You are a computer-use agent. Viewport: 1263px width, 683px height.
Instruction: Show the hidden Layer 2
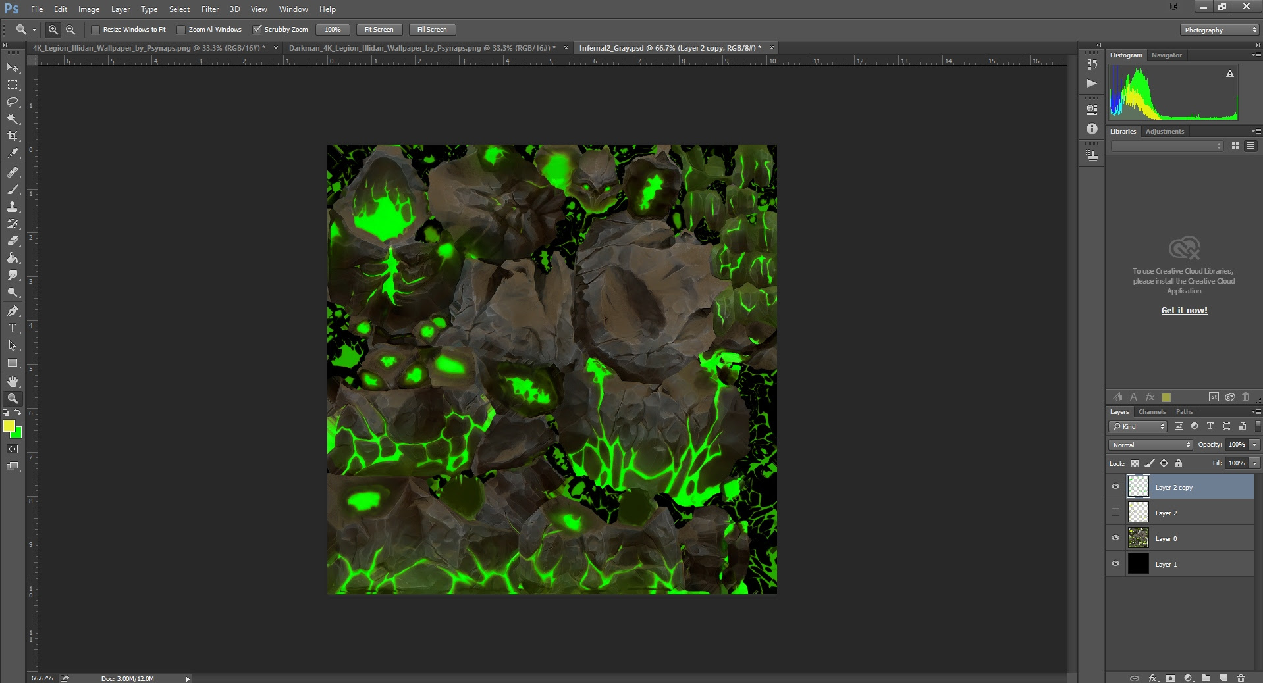coord(1115,513)
